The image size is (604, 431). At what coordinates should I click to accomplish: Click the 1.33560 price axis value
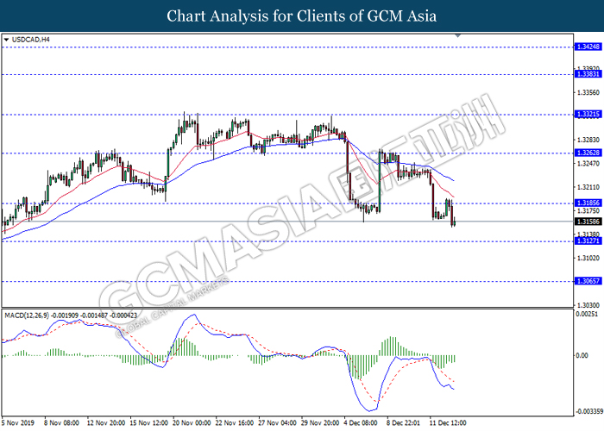click(x=588, y=92)
